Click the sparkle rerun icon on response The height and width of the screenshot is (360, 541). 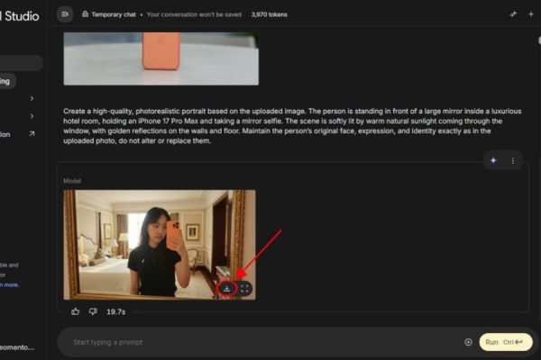492,160
